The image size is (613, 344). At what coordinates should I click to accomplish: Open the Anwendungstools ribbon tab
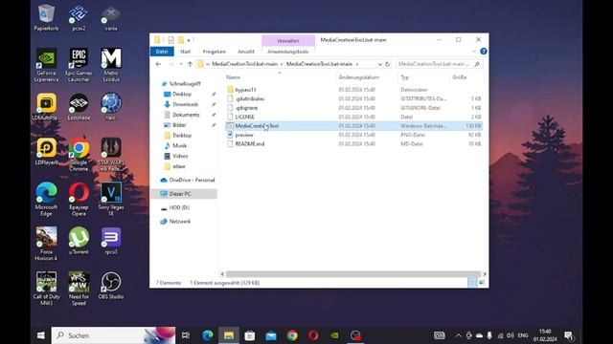[288, 52]
